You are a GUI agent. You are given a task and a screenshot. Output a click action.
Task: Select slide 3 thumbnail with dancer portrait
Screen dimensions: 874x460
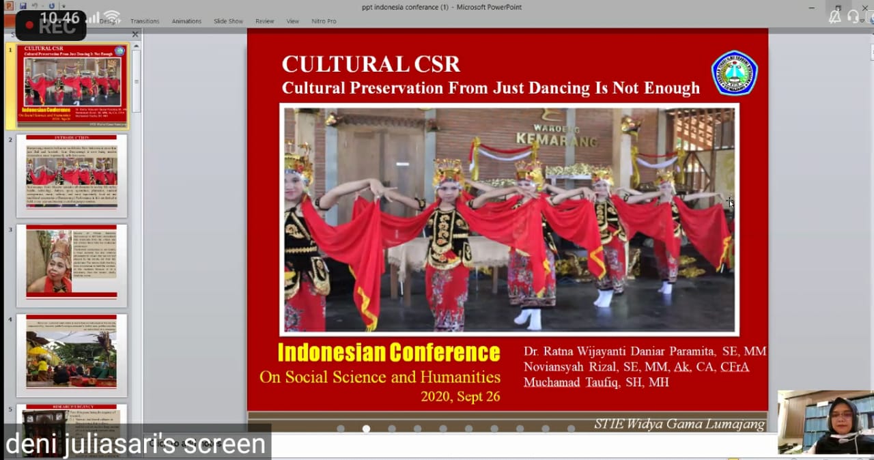[x=72, y=265]
